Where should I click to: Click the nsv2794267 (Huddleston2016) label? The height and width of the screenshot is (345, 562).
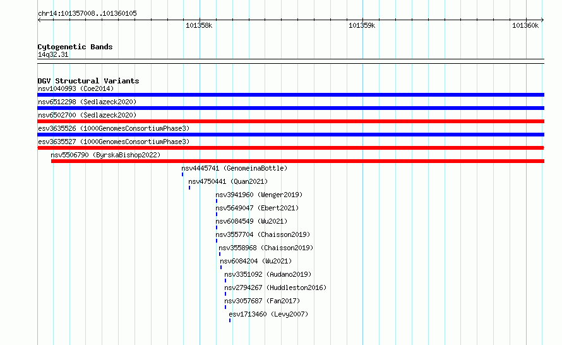tap(275, 287)
